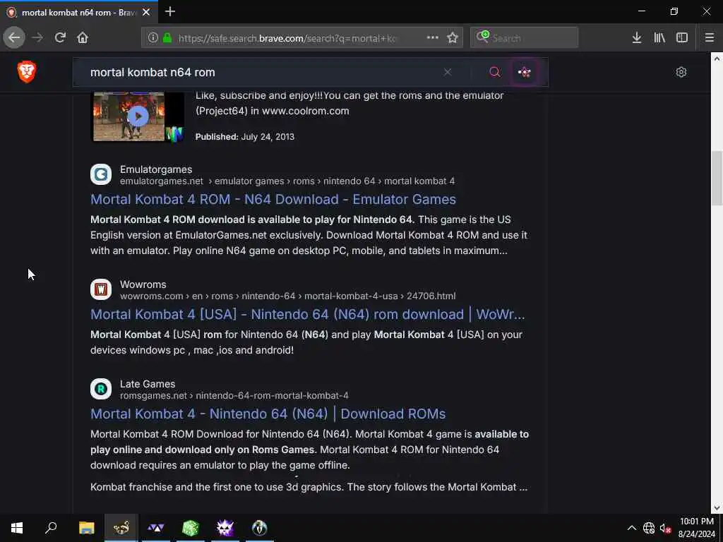
Task: Click the Wowroms site favicon
Action: pos(101,289)
